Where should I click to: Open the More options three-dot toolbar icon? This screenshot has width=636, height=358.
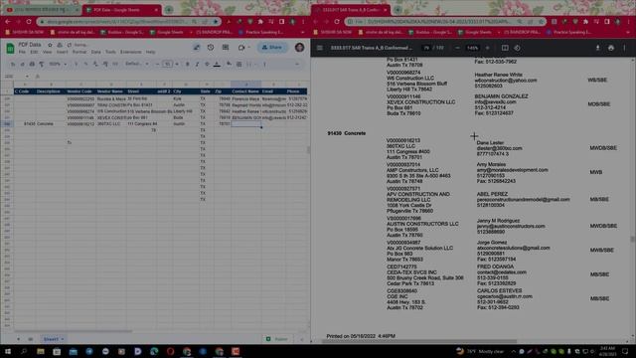[x=265, y=64]
